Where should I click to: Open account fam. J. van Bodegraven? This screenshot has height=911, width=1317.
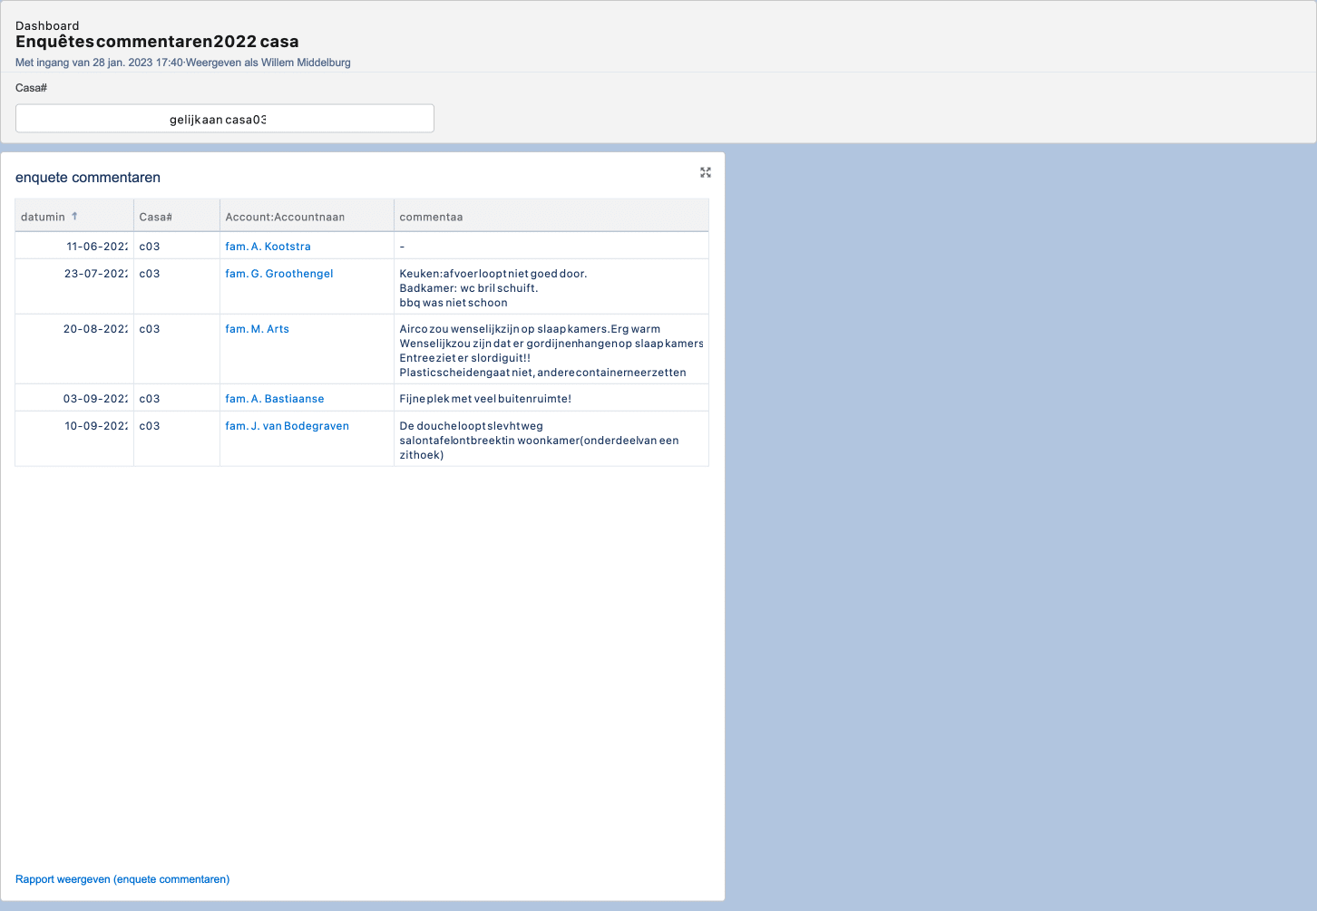click(x=287, y=426)
